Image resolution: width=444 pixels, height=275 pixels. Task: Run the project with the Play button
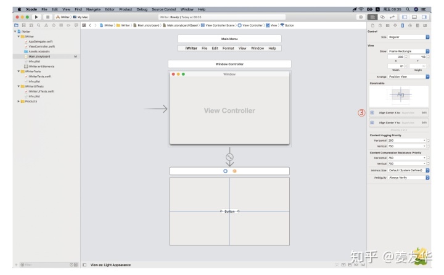[x=36, y=17]
